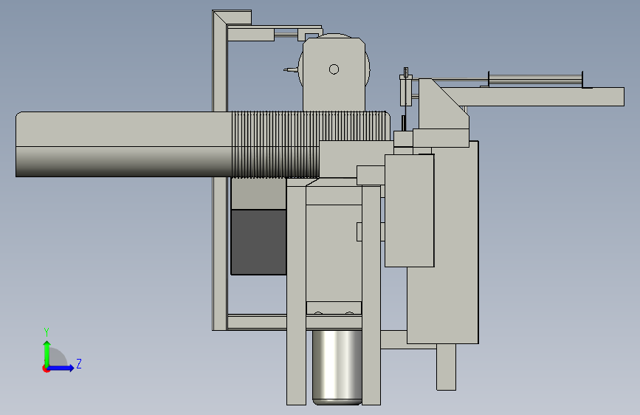Image resolution: width=640 pixels, height=415 pixels.
Task: Select the dark gray box component
Action: click(x=258, y=241)
